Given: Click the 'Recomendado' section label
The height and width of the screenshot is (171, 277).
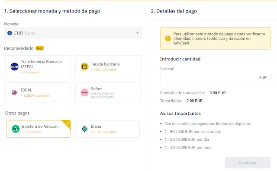Looking at the screenshot, I should [19, 48].
